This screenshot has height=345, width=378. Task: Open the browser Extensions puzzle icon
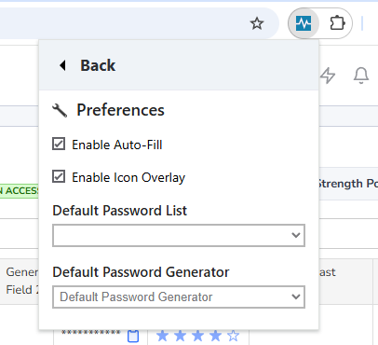point(337,23)
